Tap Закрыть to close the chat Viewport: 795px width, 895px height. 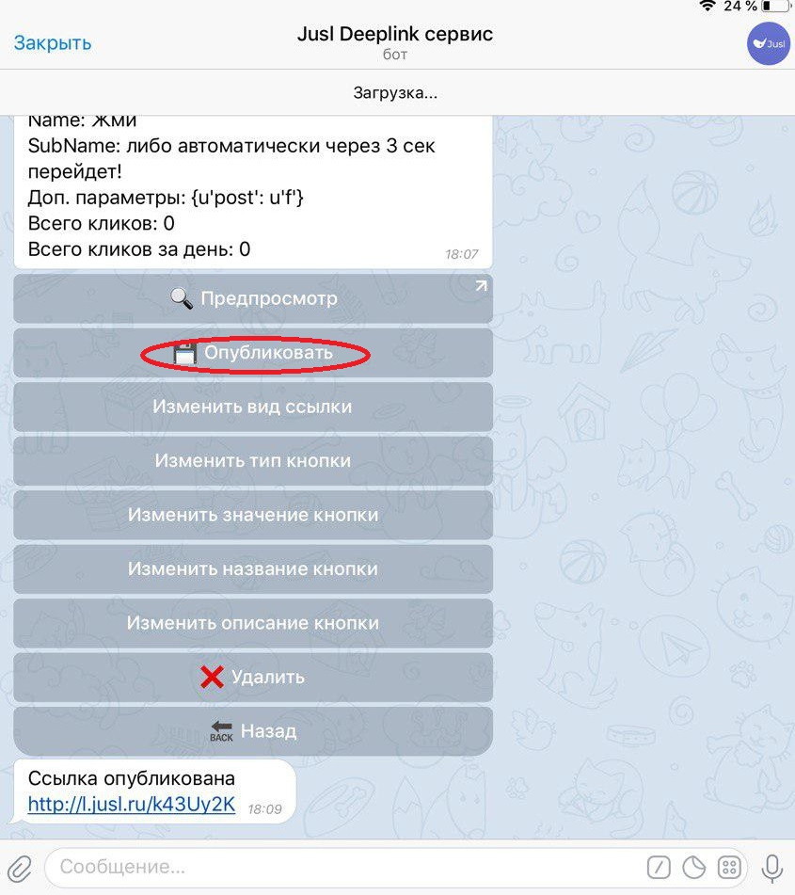point(53,42)
